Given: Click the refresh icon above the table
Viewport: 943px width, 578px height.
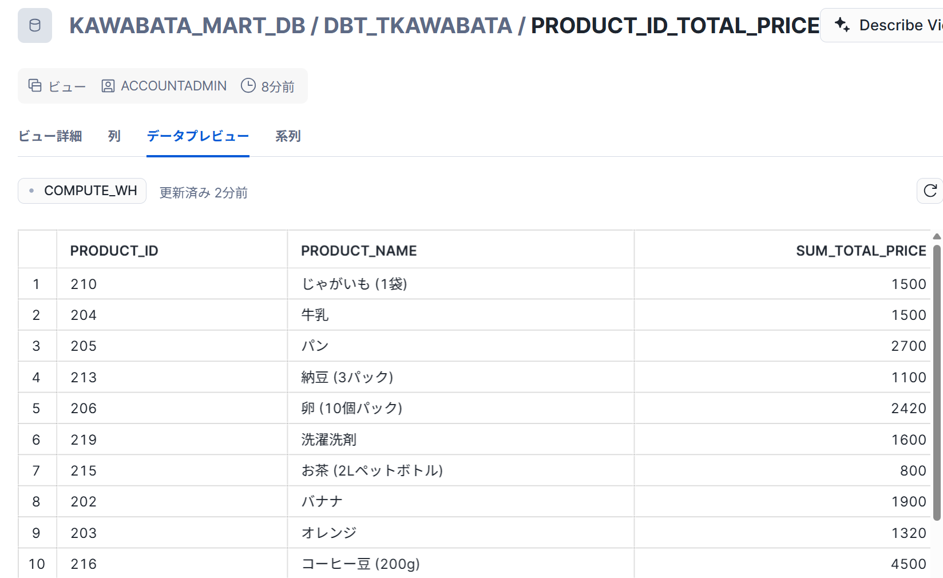Looking at the screenshot, I should click(930, 191).
